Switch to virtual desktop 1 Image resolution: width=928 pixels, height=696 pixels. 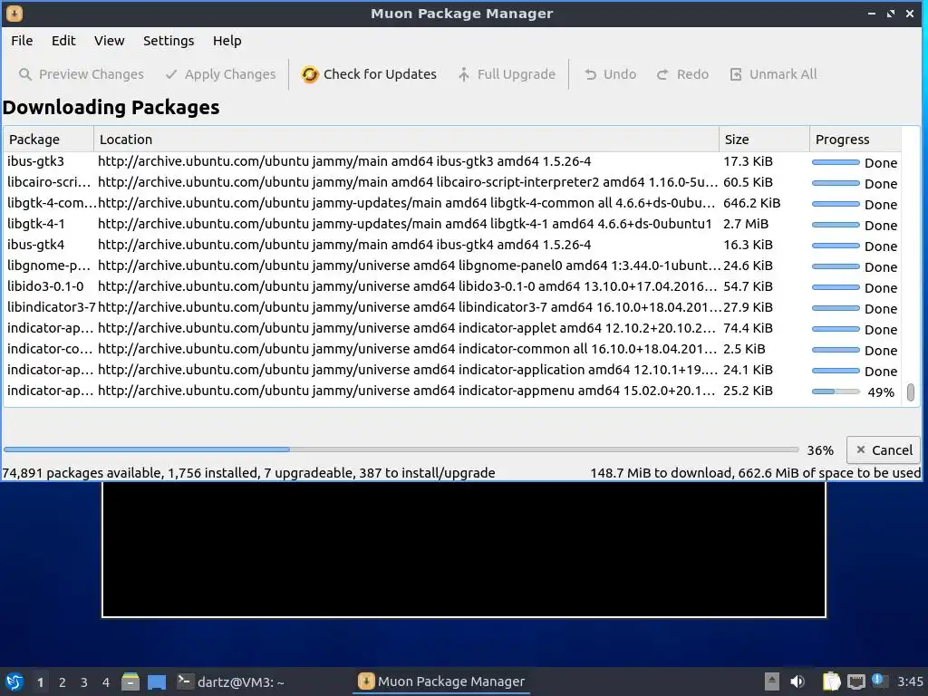pos(40,682)
